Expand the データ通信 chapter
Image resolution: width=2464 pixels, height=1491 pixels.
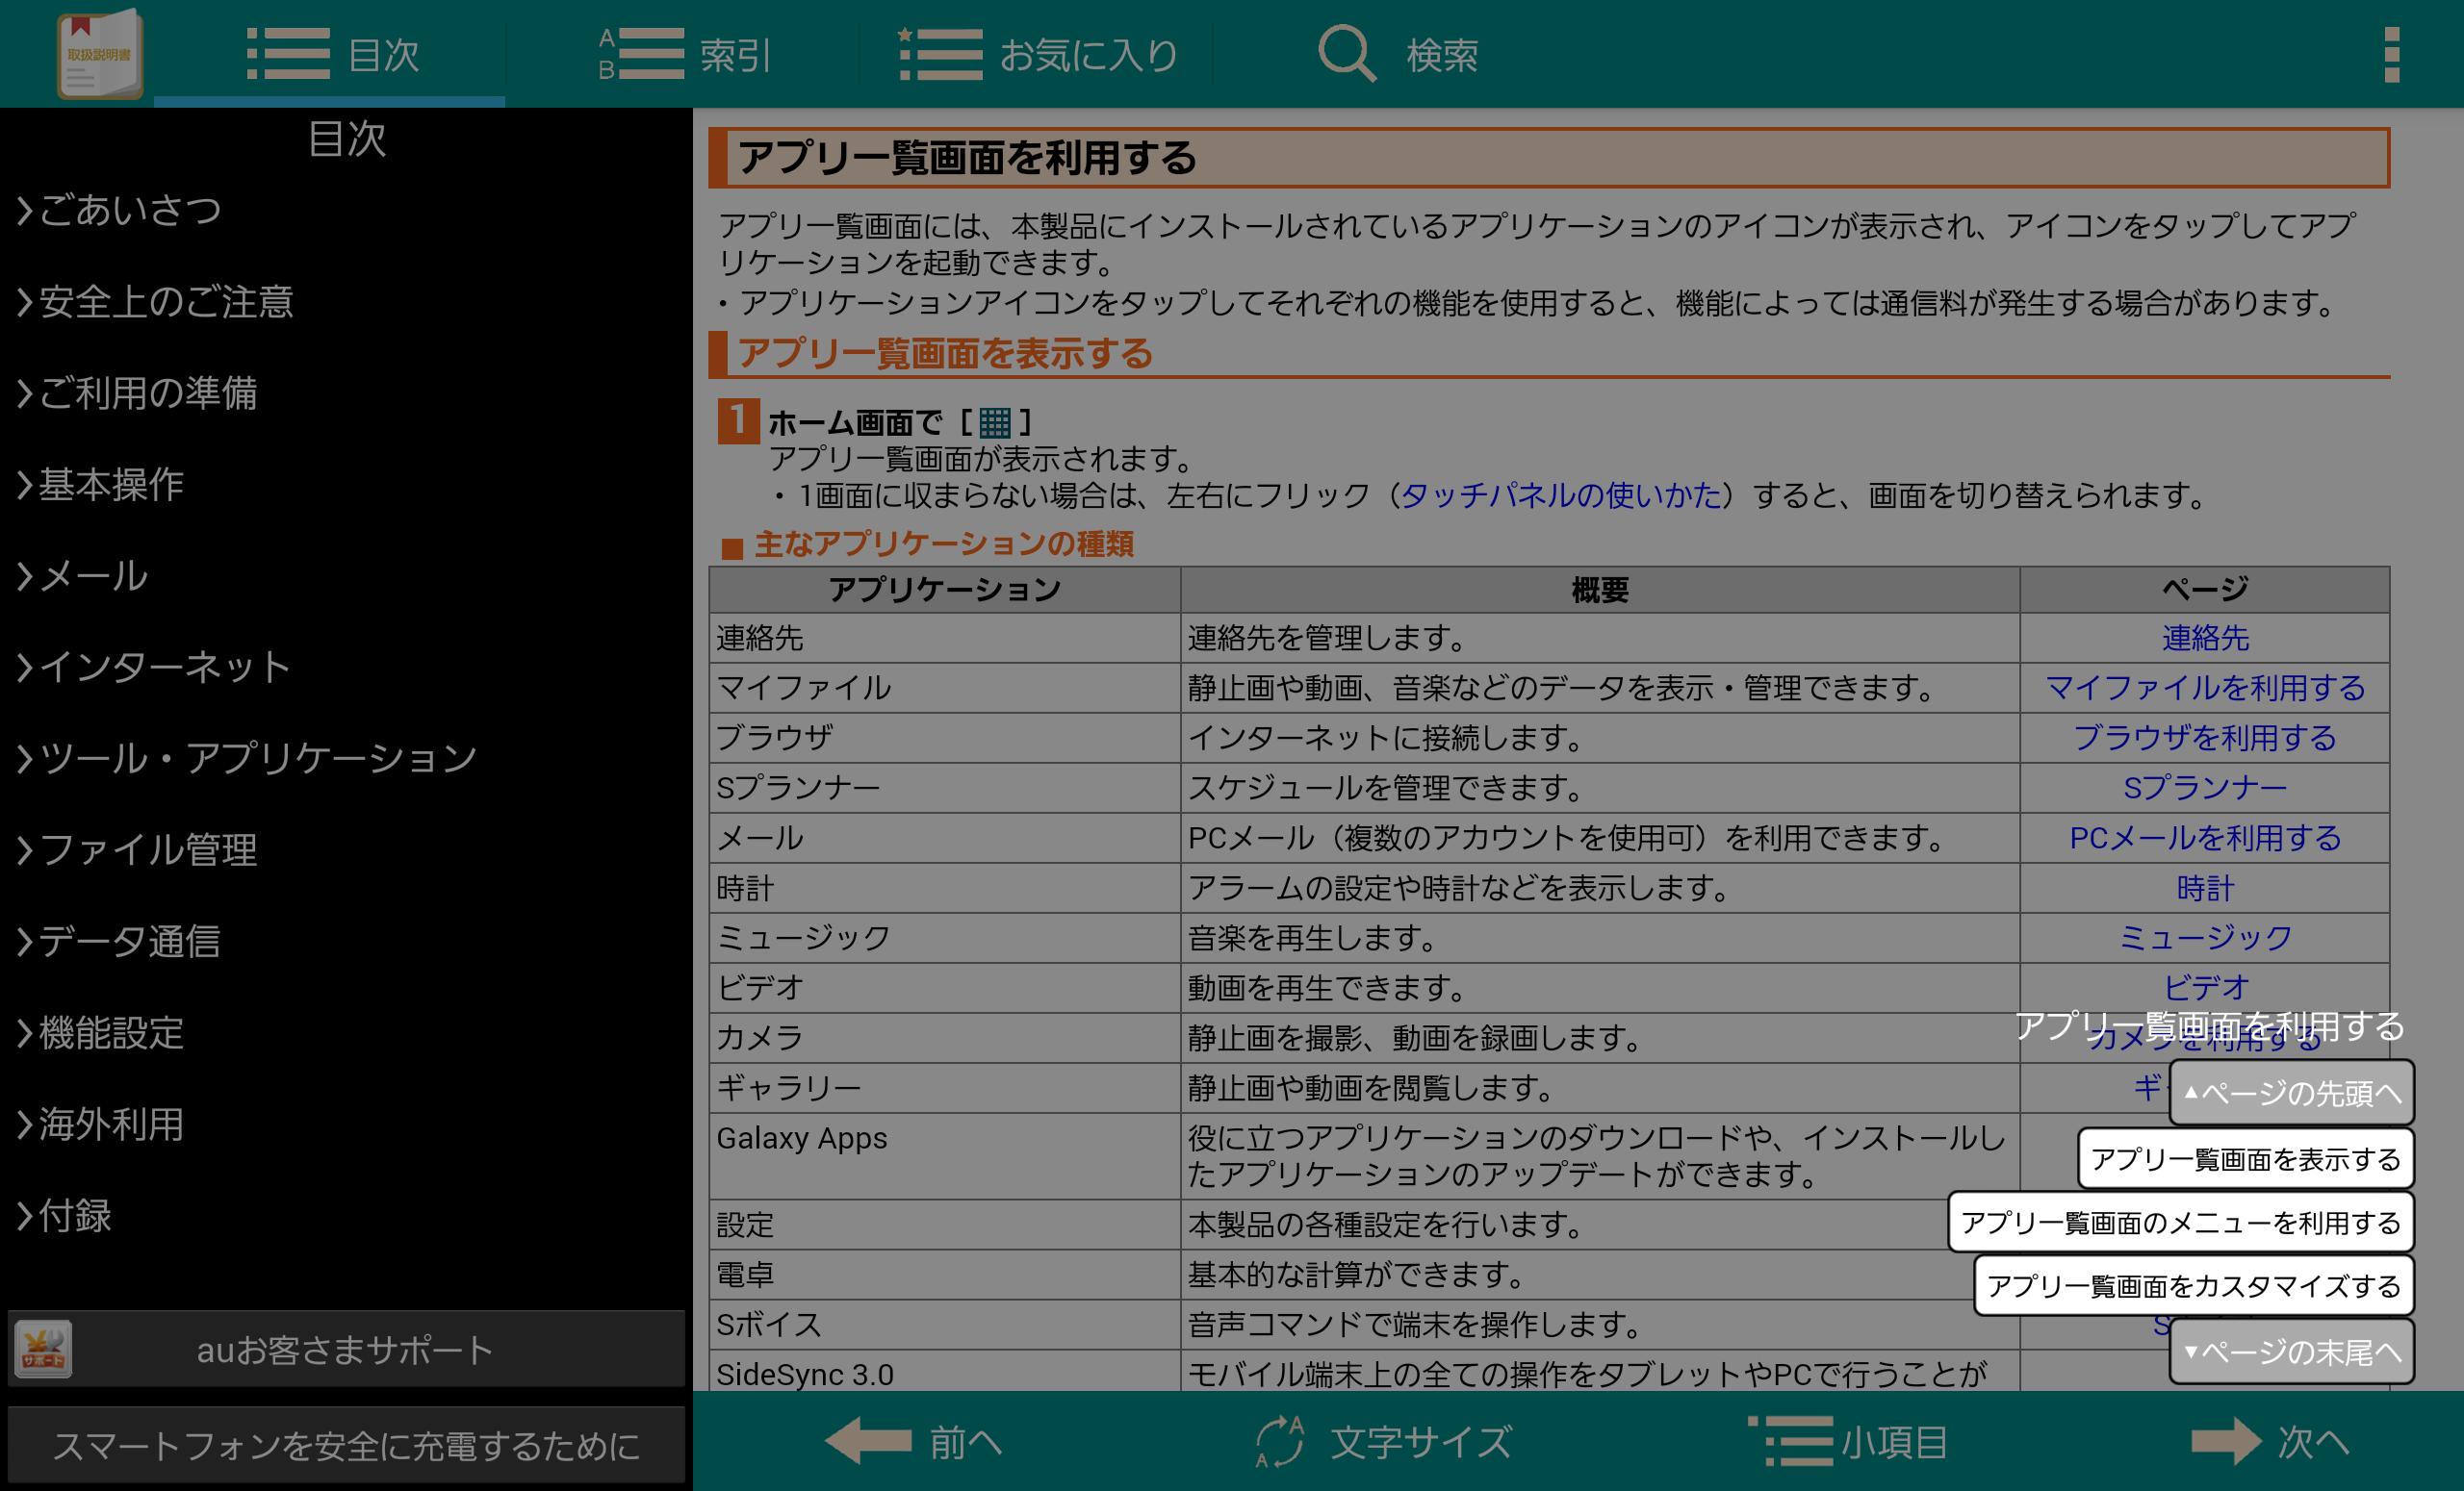pyautogui.click(x=346, y=942)
